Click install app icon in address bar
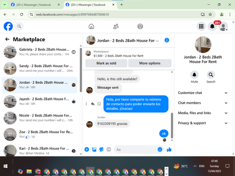This screenshot has width=235, height=176. pyautogui.click(x=203, y=15)
